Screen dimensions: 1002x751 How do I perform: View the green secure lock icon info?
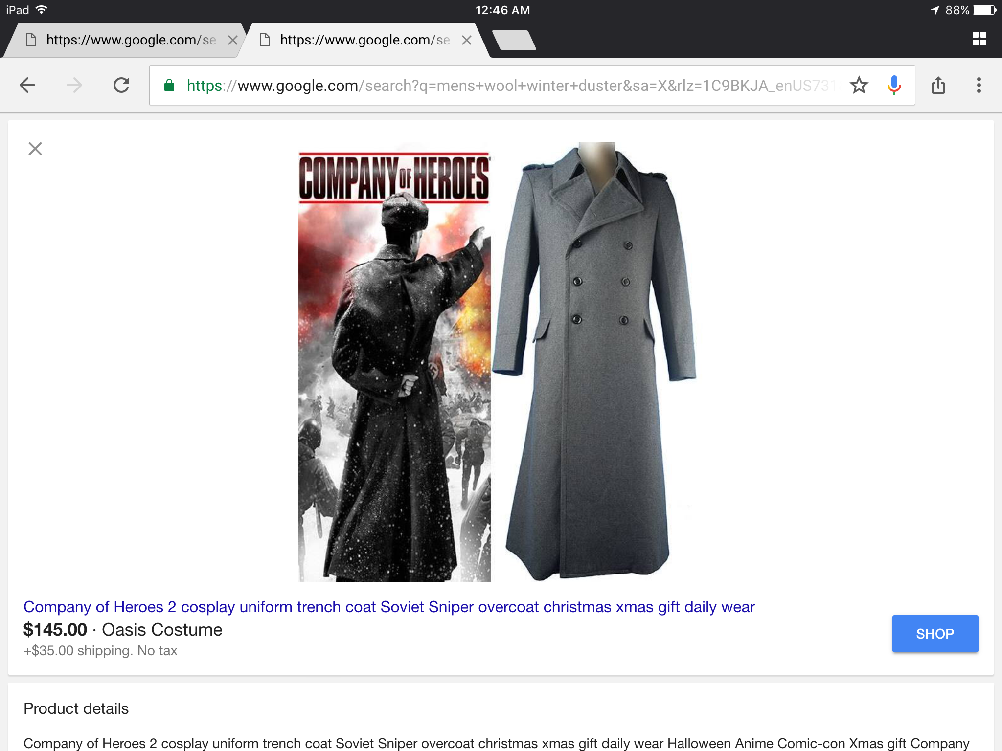pos(169,86)
